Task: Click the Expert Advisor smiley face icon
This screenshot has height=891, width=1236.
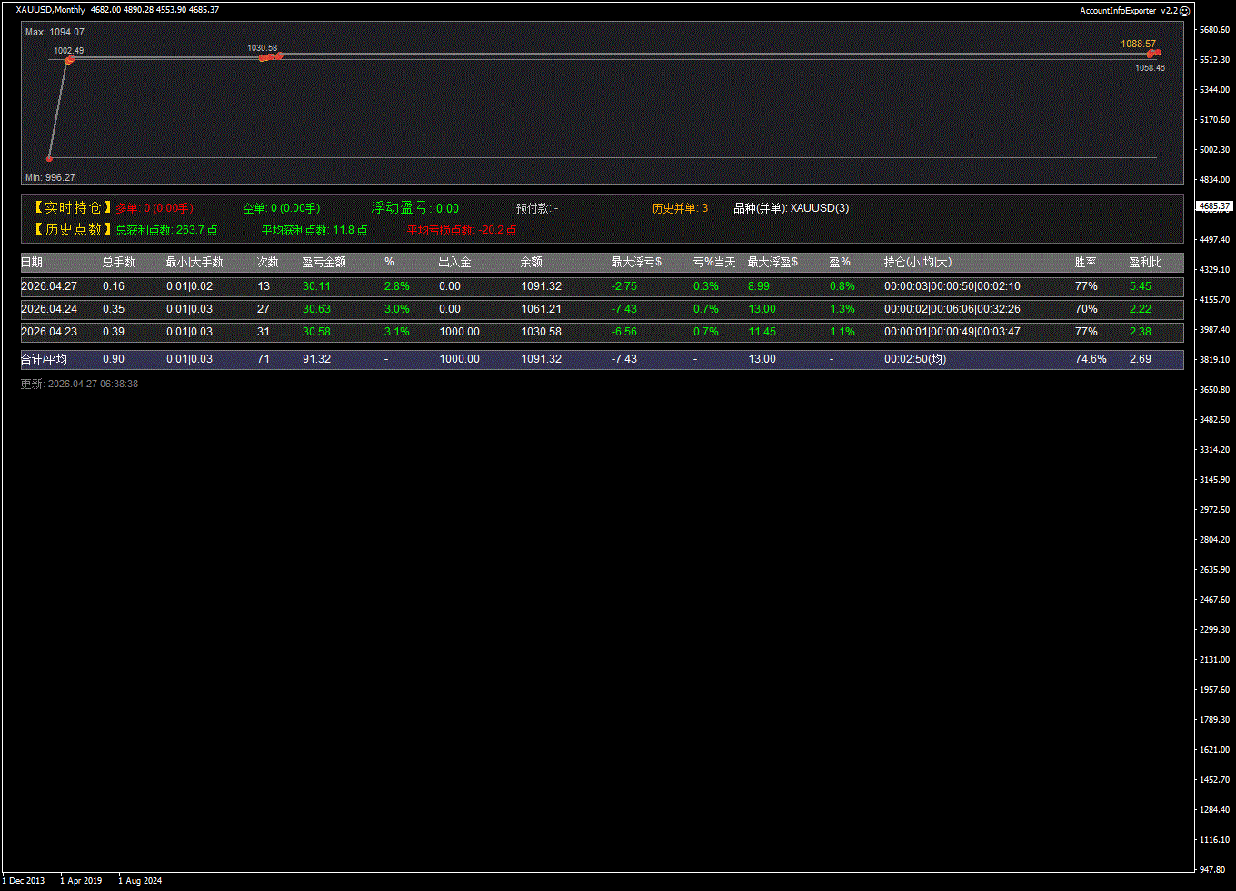Action: [x=1184, y=11]
